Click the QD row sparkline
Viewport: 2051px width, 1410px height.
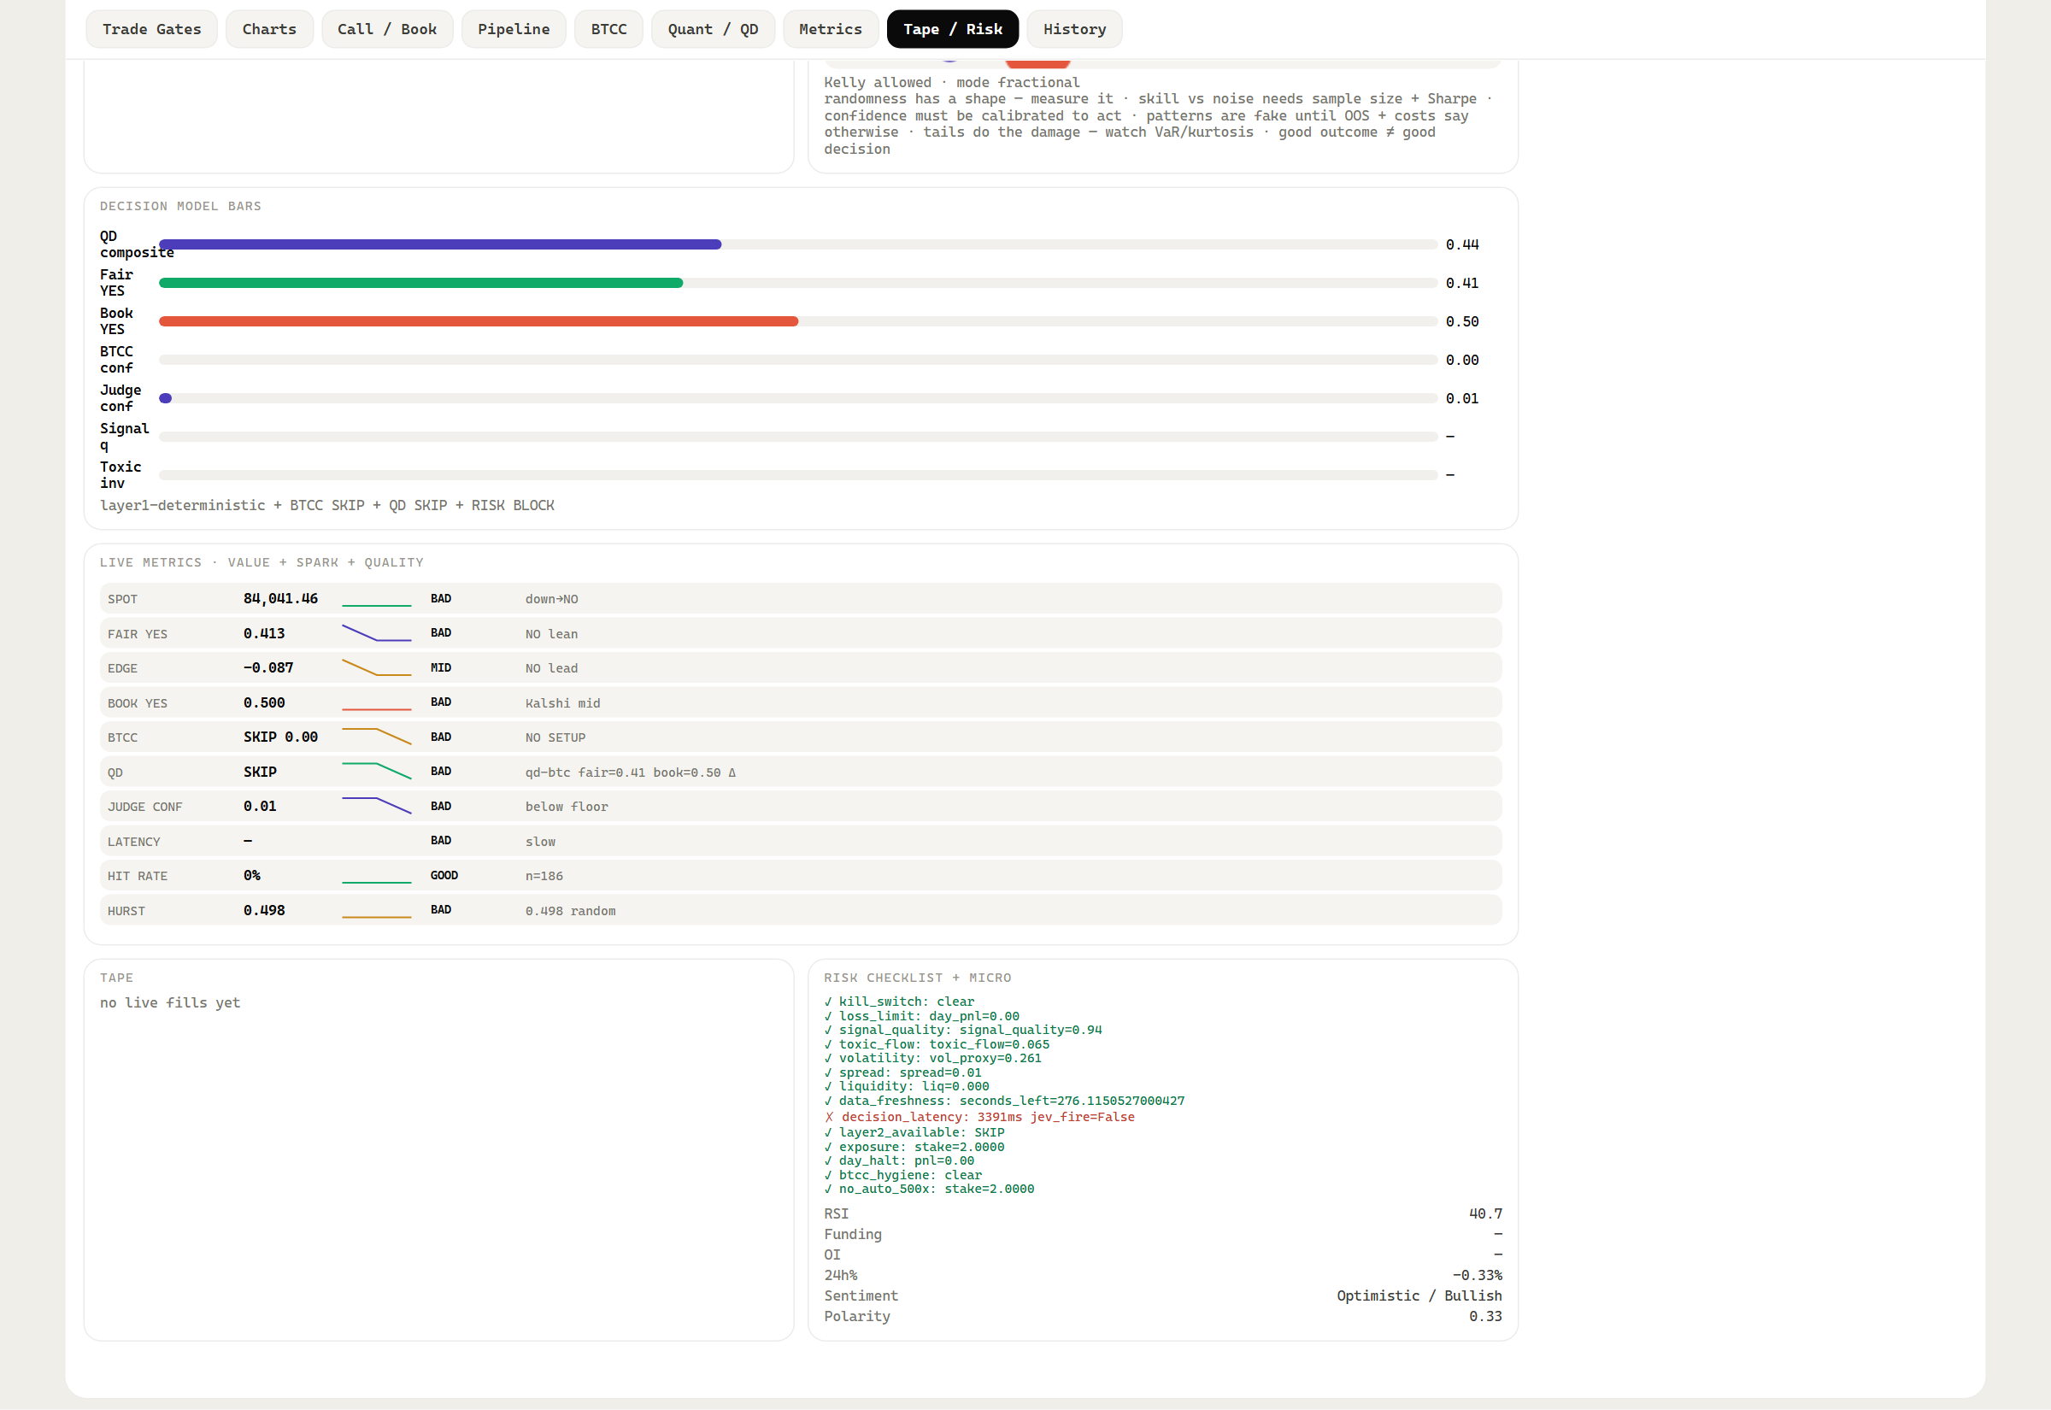coord(376,772)
